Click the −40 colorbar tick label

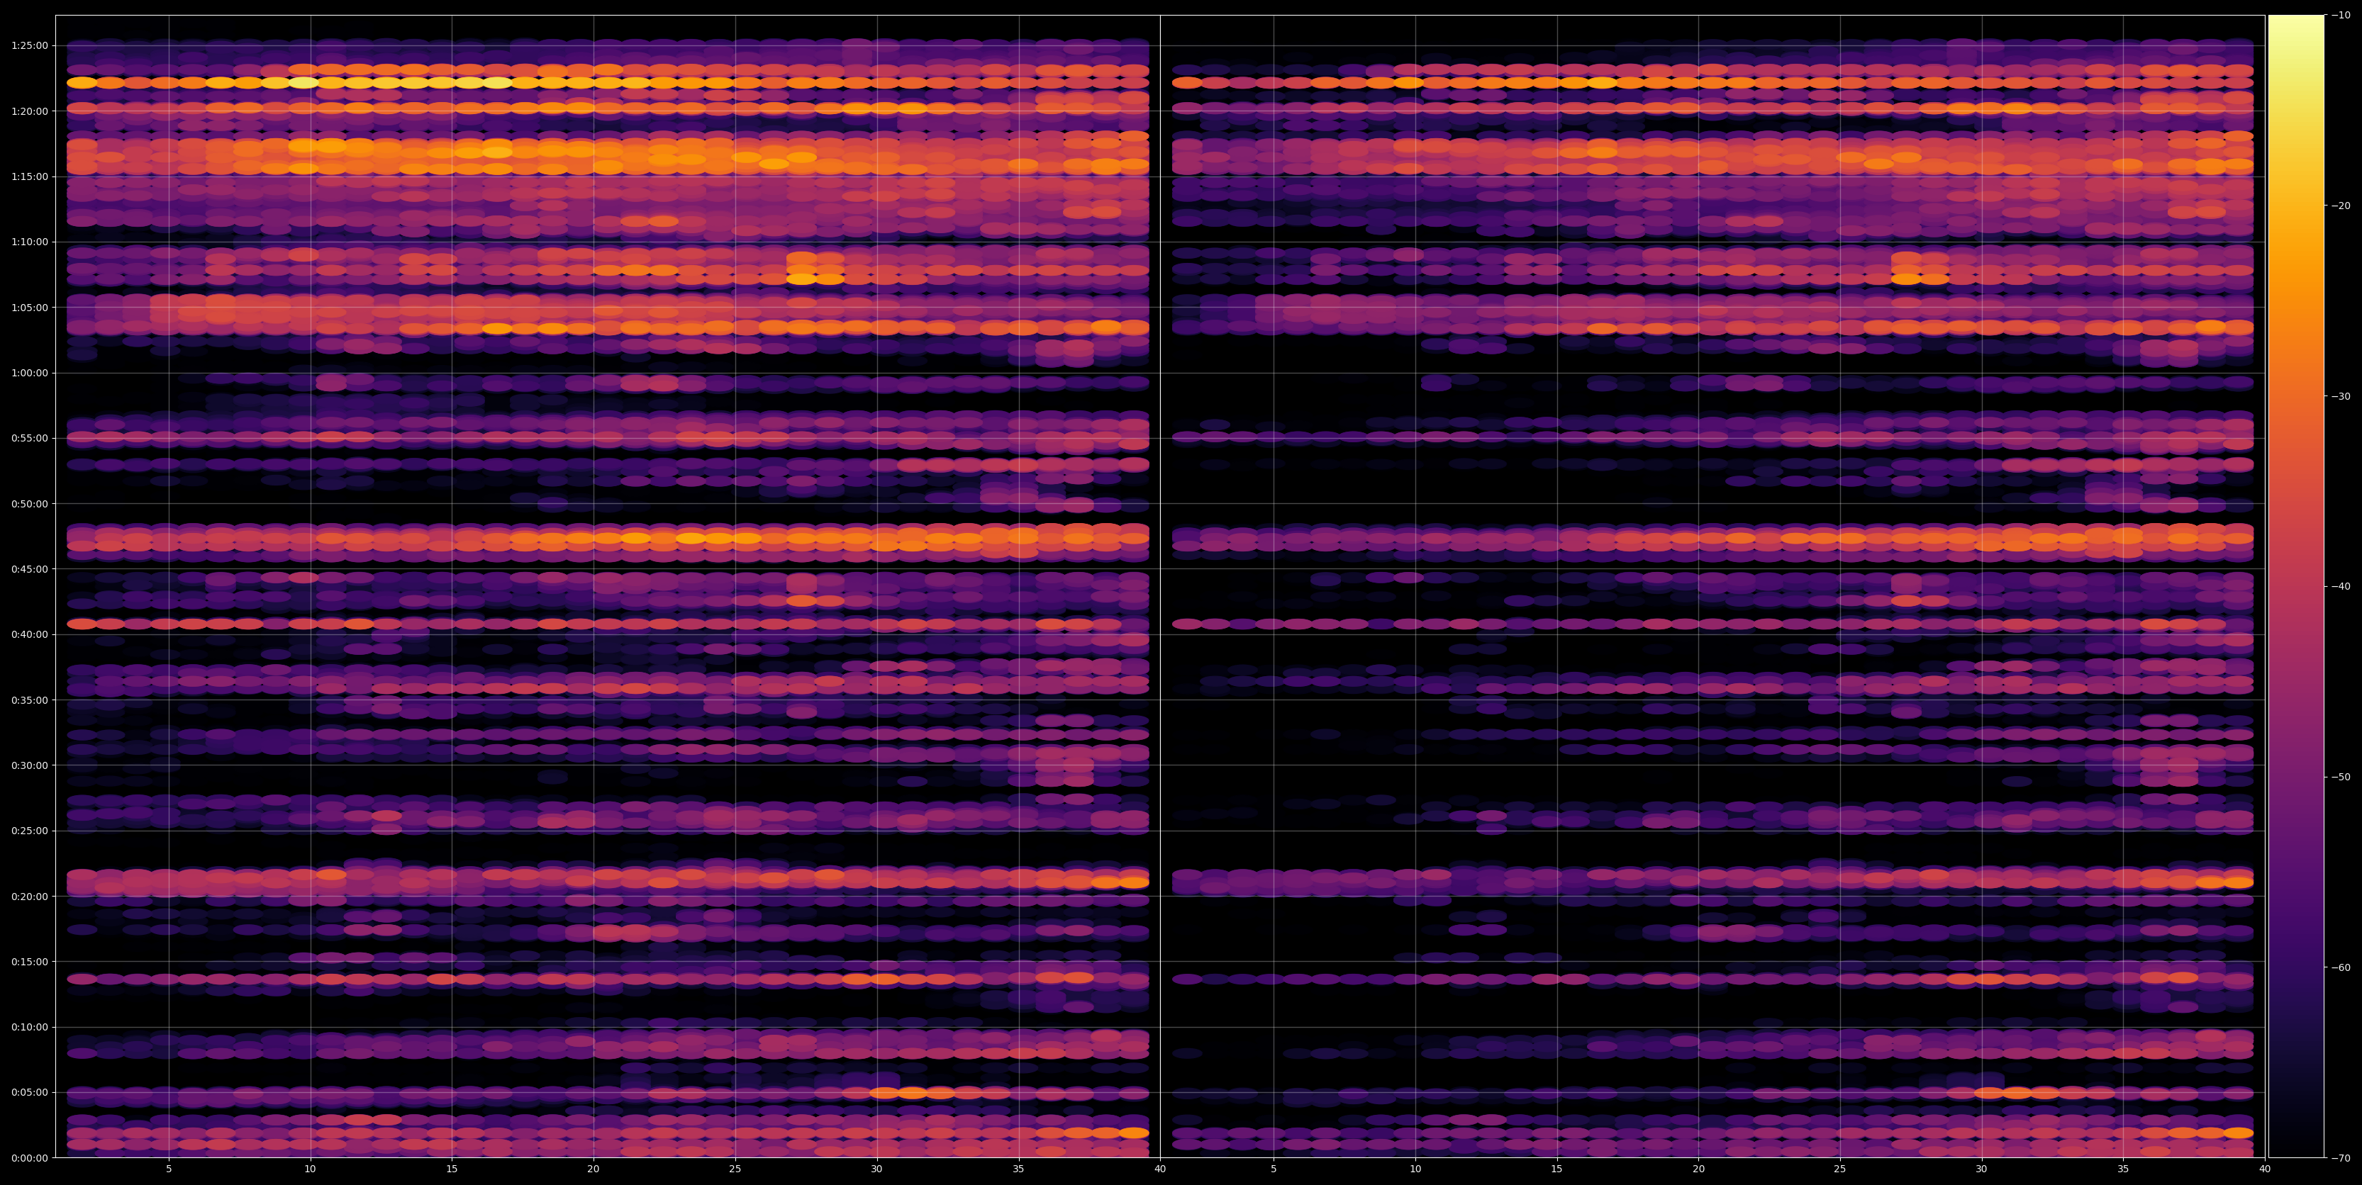[x=2341, y=587]
